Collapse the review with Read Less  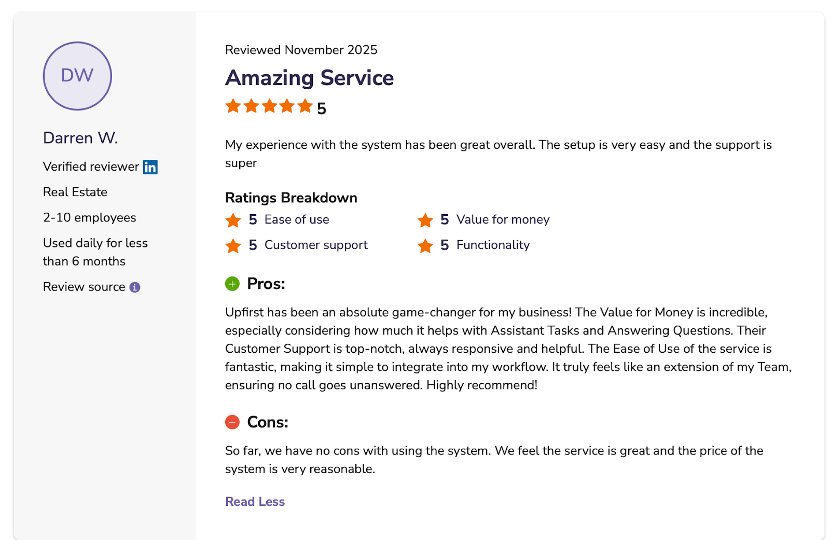(255, 502)
